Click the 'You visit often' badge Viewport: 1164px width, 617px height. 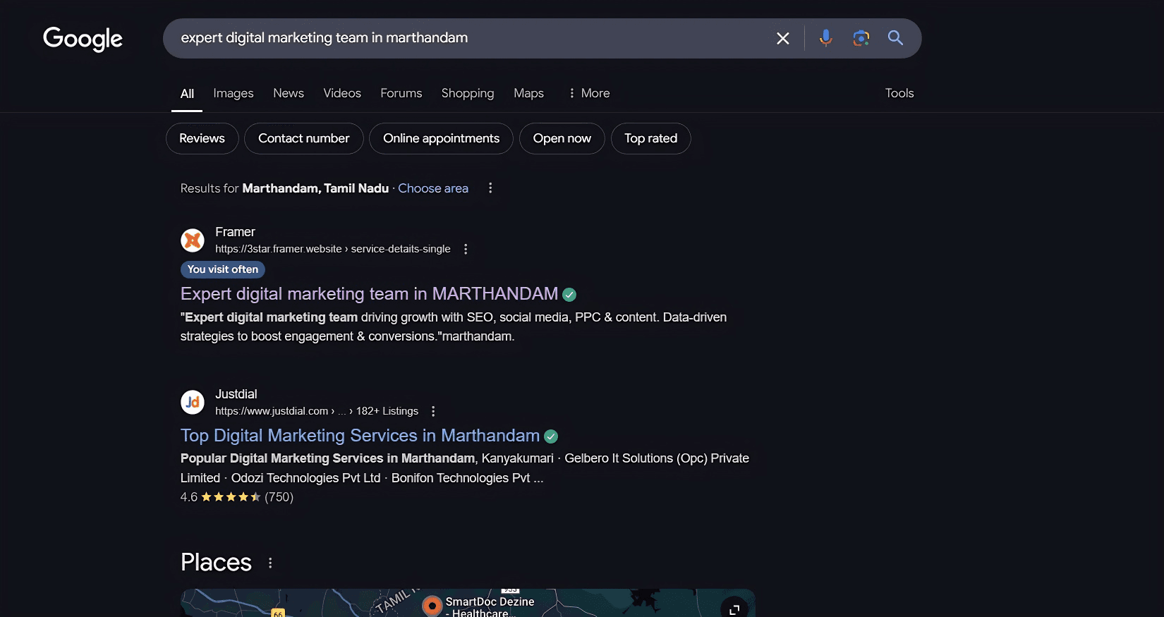click(223, 269)
